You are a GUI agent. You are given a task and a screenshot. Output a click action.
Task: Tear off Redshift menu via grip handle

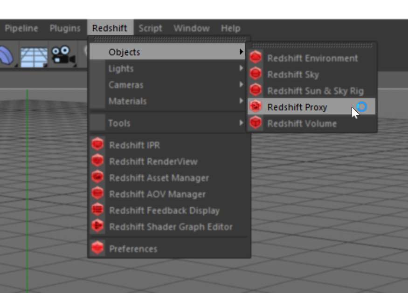tap(170, 39)
